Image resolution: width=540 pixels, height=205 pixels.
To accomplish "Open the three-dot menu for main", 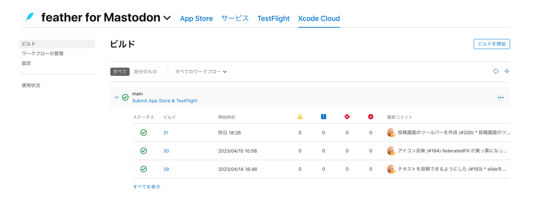I will click(x=500, y=97).
